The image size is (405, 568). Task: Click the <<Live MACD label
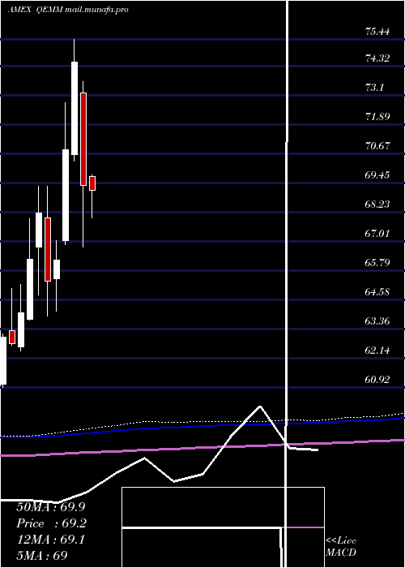341,547
